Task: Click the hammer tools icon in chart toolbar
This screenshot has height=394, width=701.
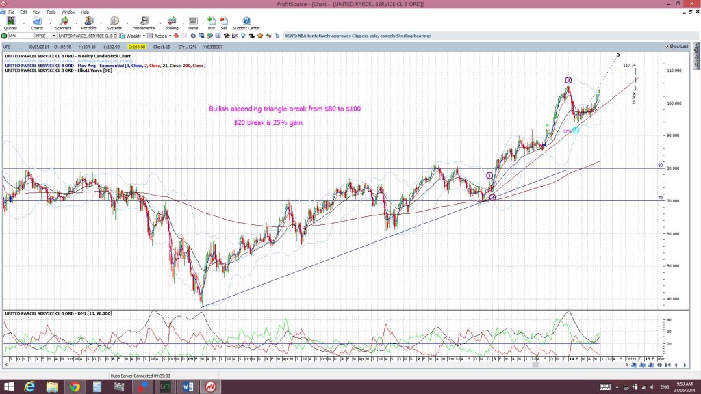Action: (x=227, y=36)
